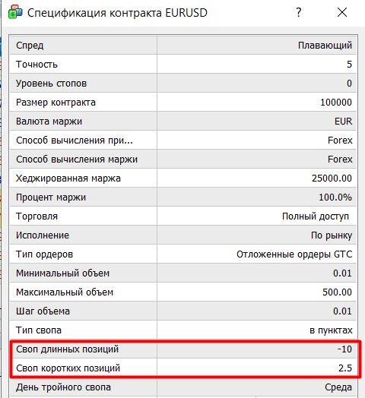The width and height of the screenshot is (365, 398).
Task: Select the Размер контракта value 100000
Action: (x=336, y=103)
